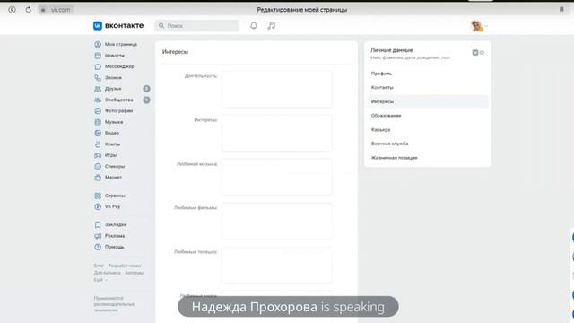Image resolution: width=574 pixels, height=323 pixels.
Task: Click the search magnifier icon
Action: pos(161,26)
